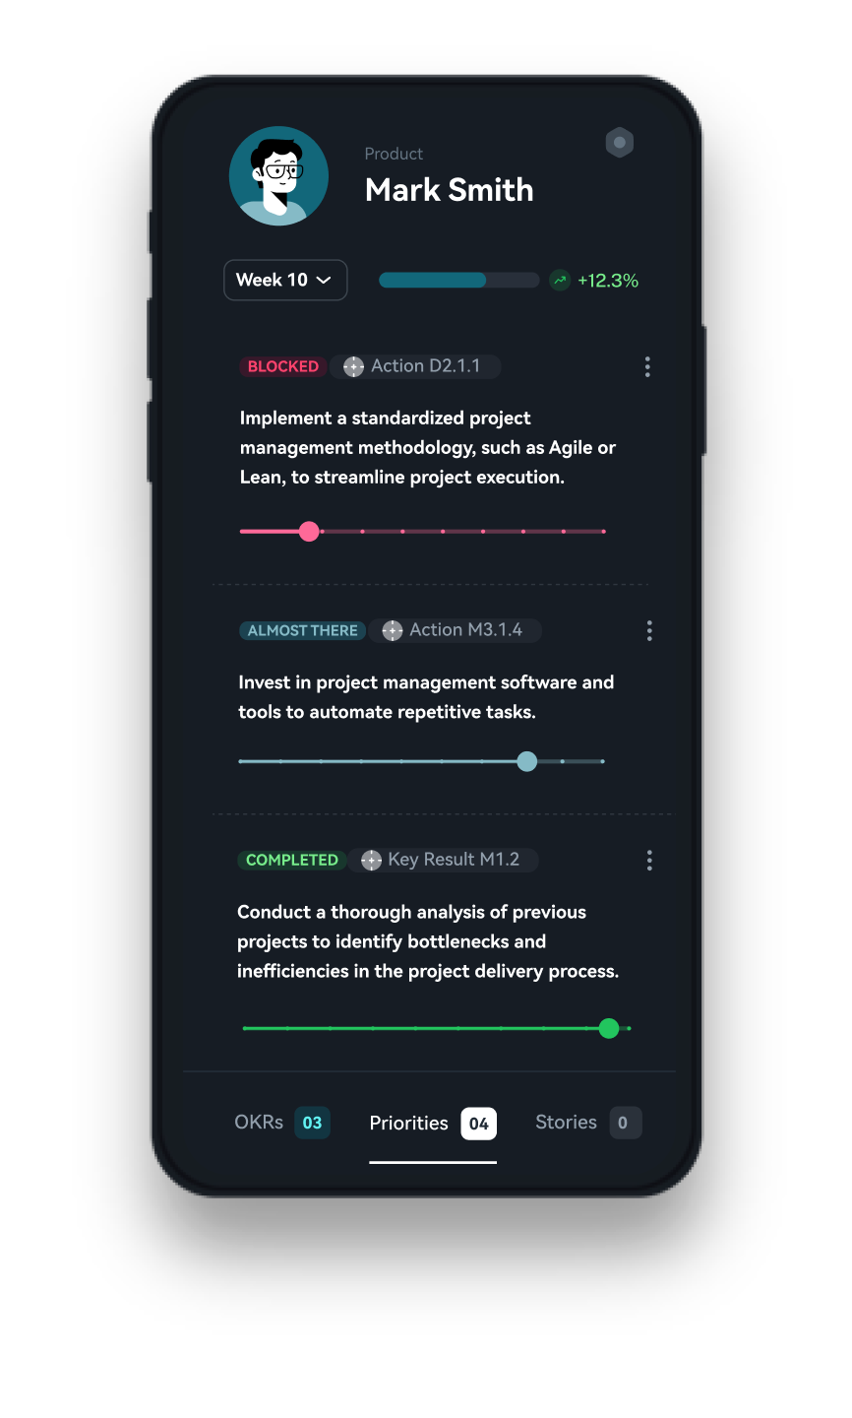Click the BLOCKED status badge

tap(283, 366)
